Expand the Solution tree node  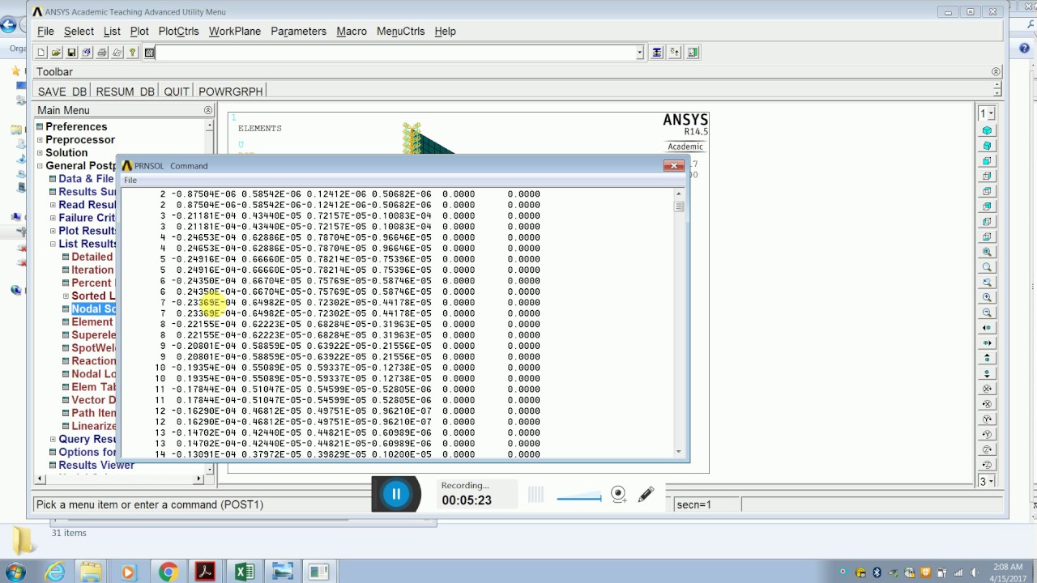(39, 152)
